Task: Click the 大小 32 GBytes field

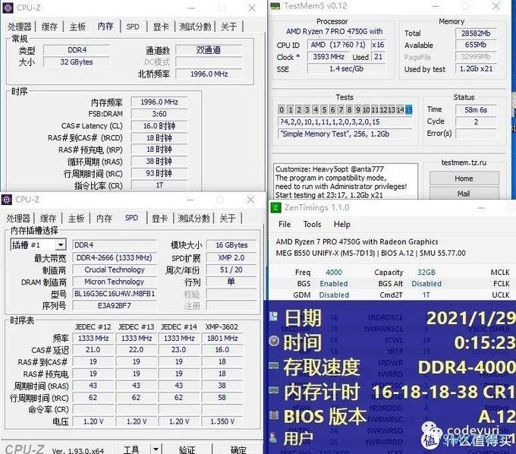Action: pyautogui.click(x=77, y=62)
